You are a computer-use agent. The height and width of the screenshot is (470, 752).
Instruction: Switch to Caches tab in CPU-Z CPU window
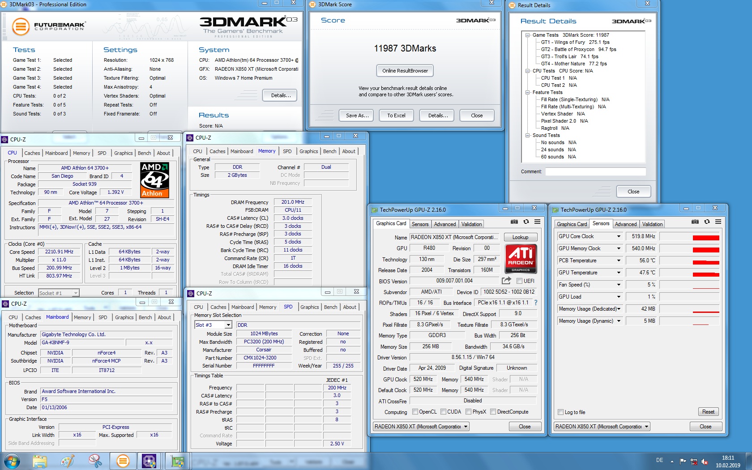coord(32,153)
